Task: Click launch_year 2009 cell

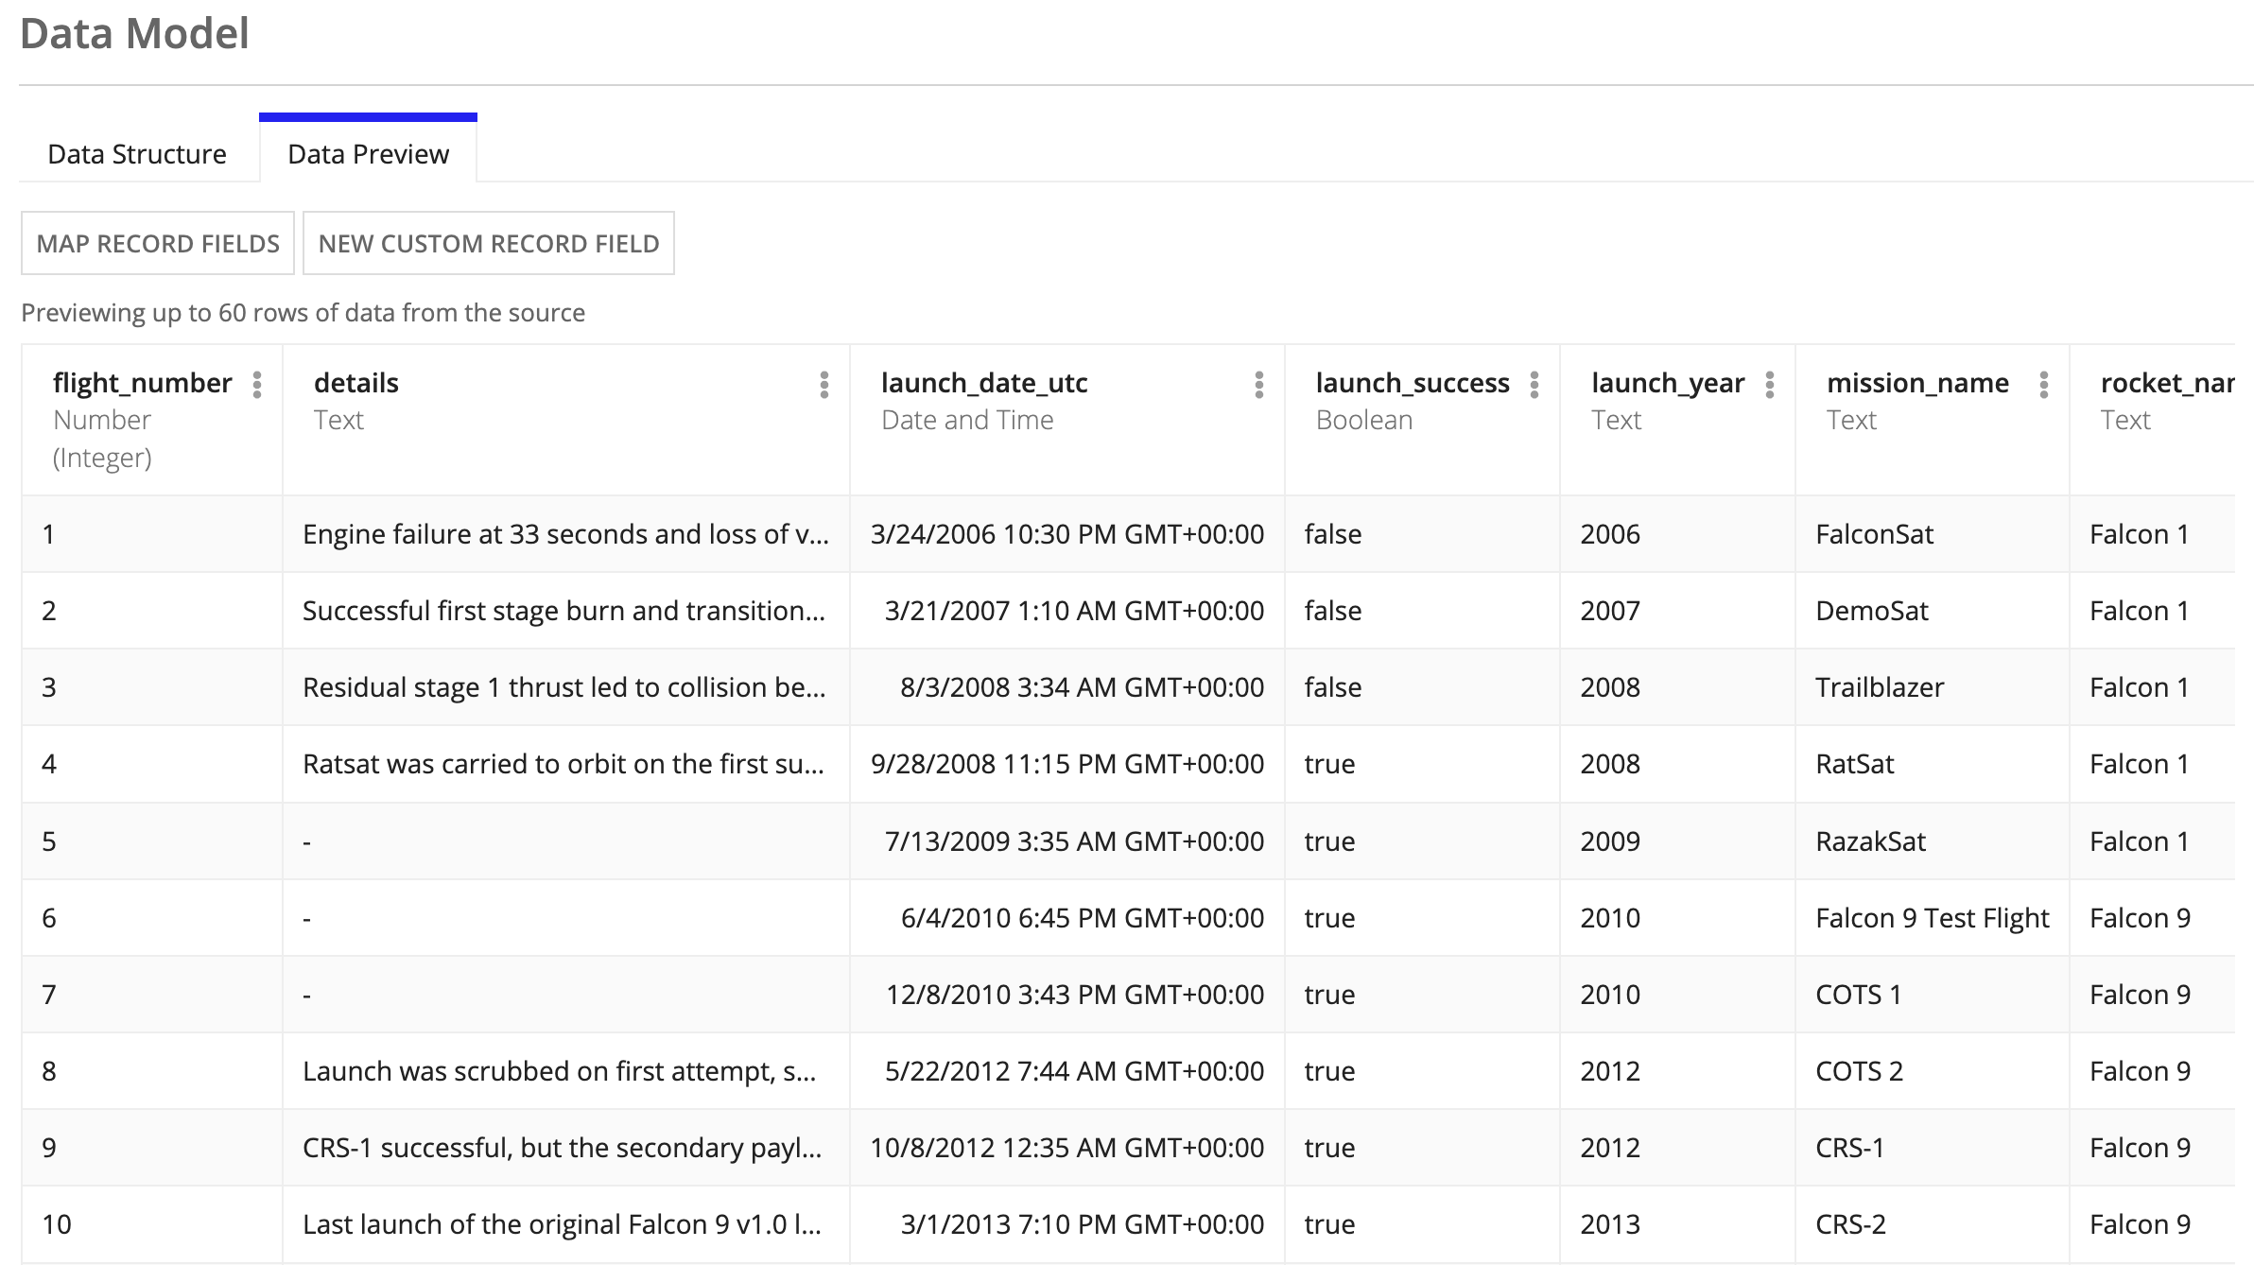Action: click(1678, 841)
